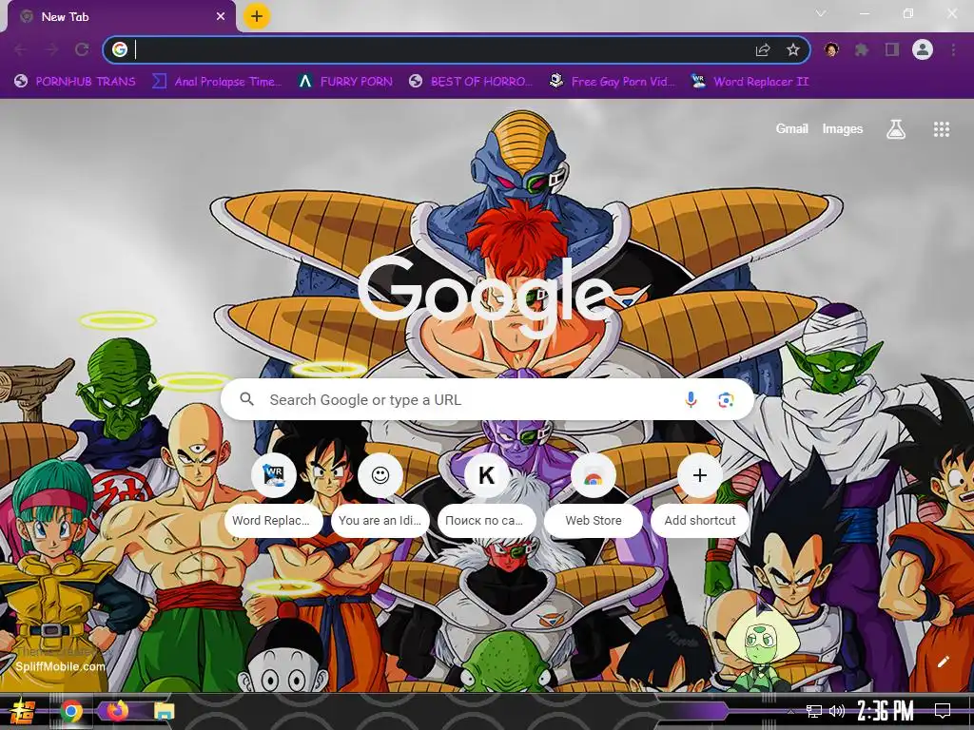The image size is (974, 730).
Task: Open Search Labs flask icon
Action: (x=896, y=129)
